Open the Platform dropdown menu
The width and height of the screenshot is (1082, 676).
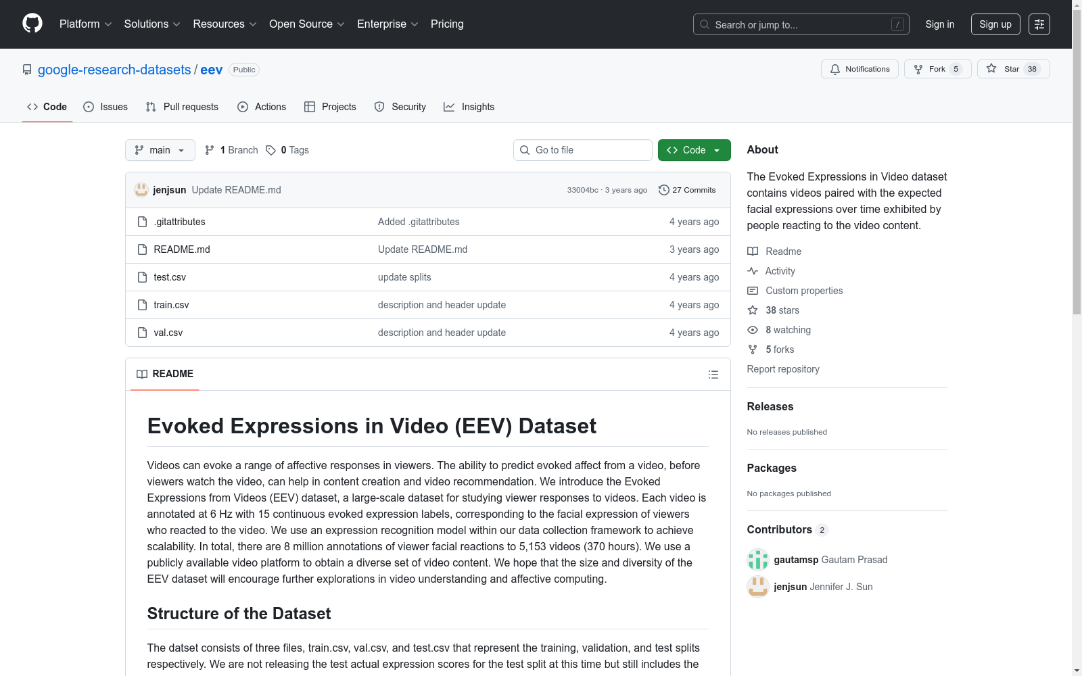pyautogui.click(x=85, y=24)
